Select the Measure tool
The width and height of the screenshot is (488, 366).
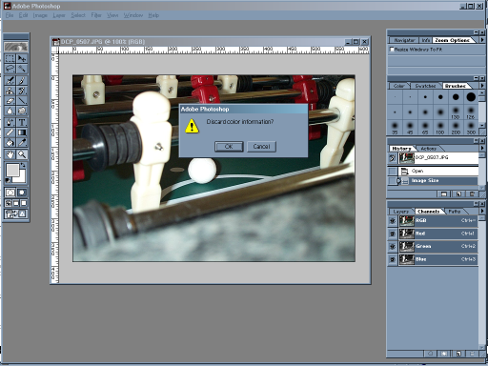pos(10,132)
